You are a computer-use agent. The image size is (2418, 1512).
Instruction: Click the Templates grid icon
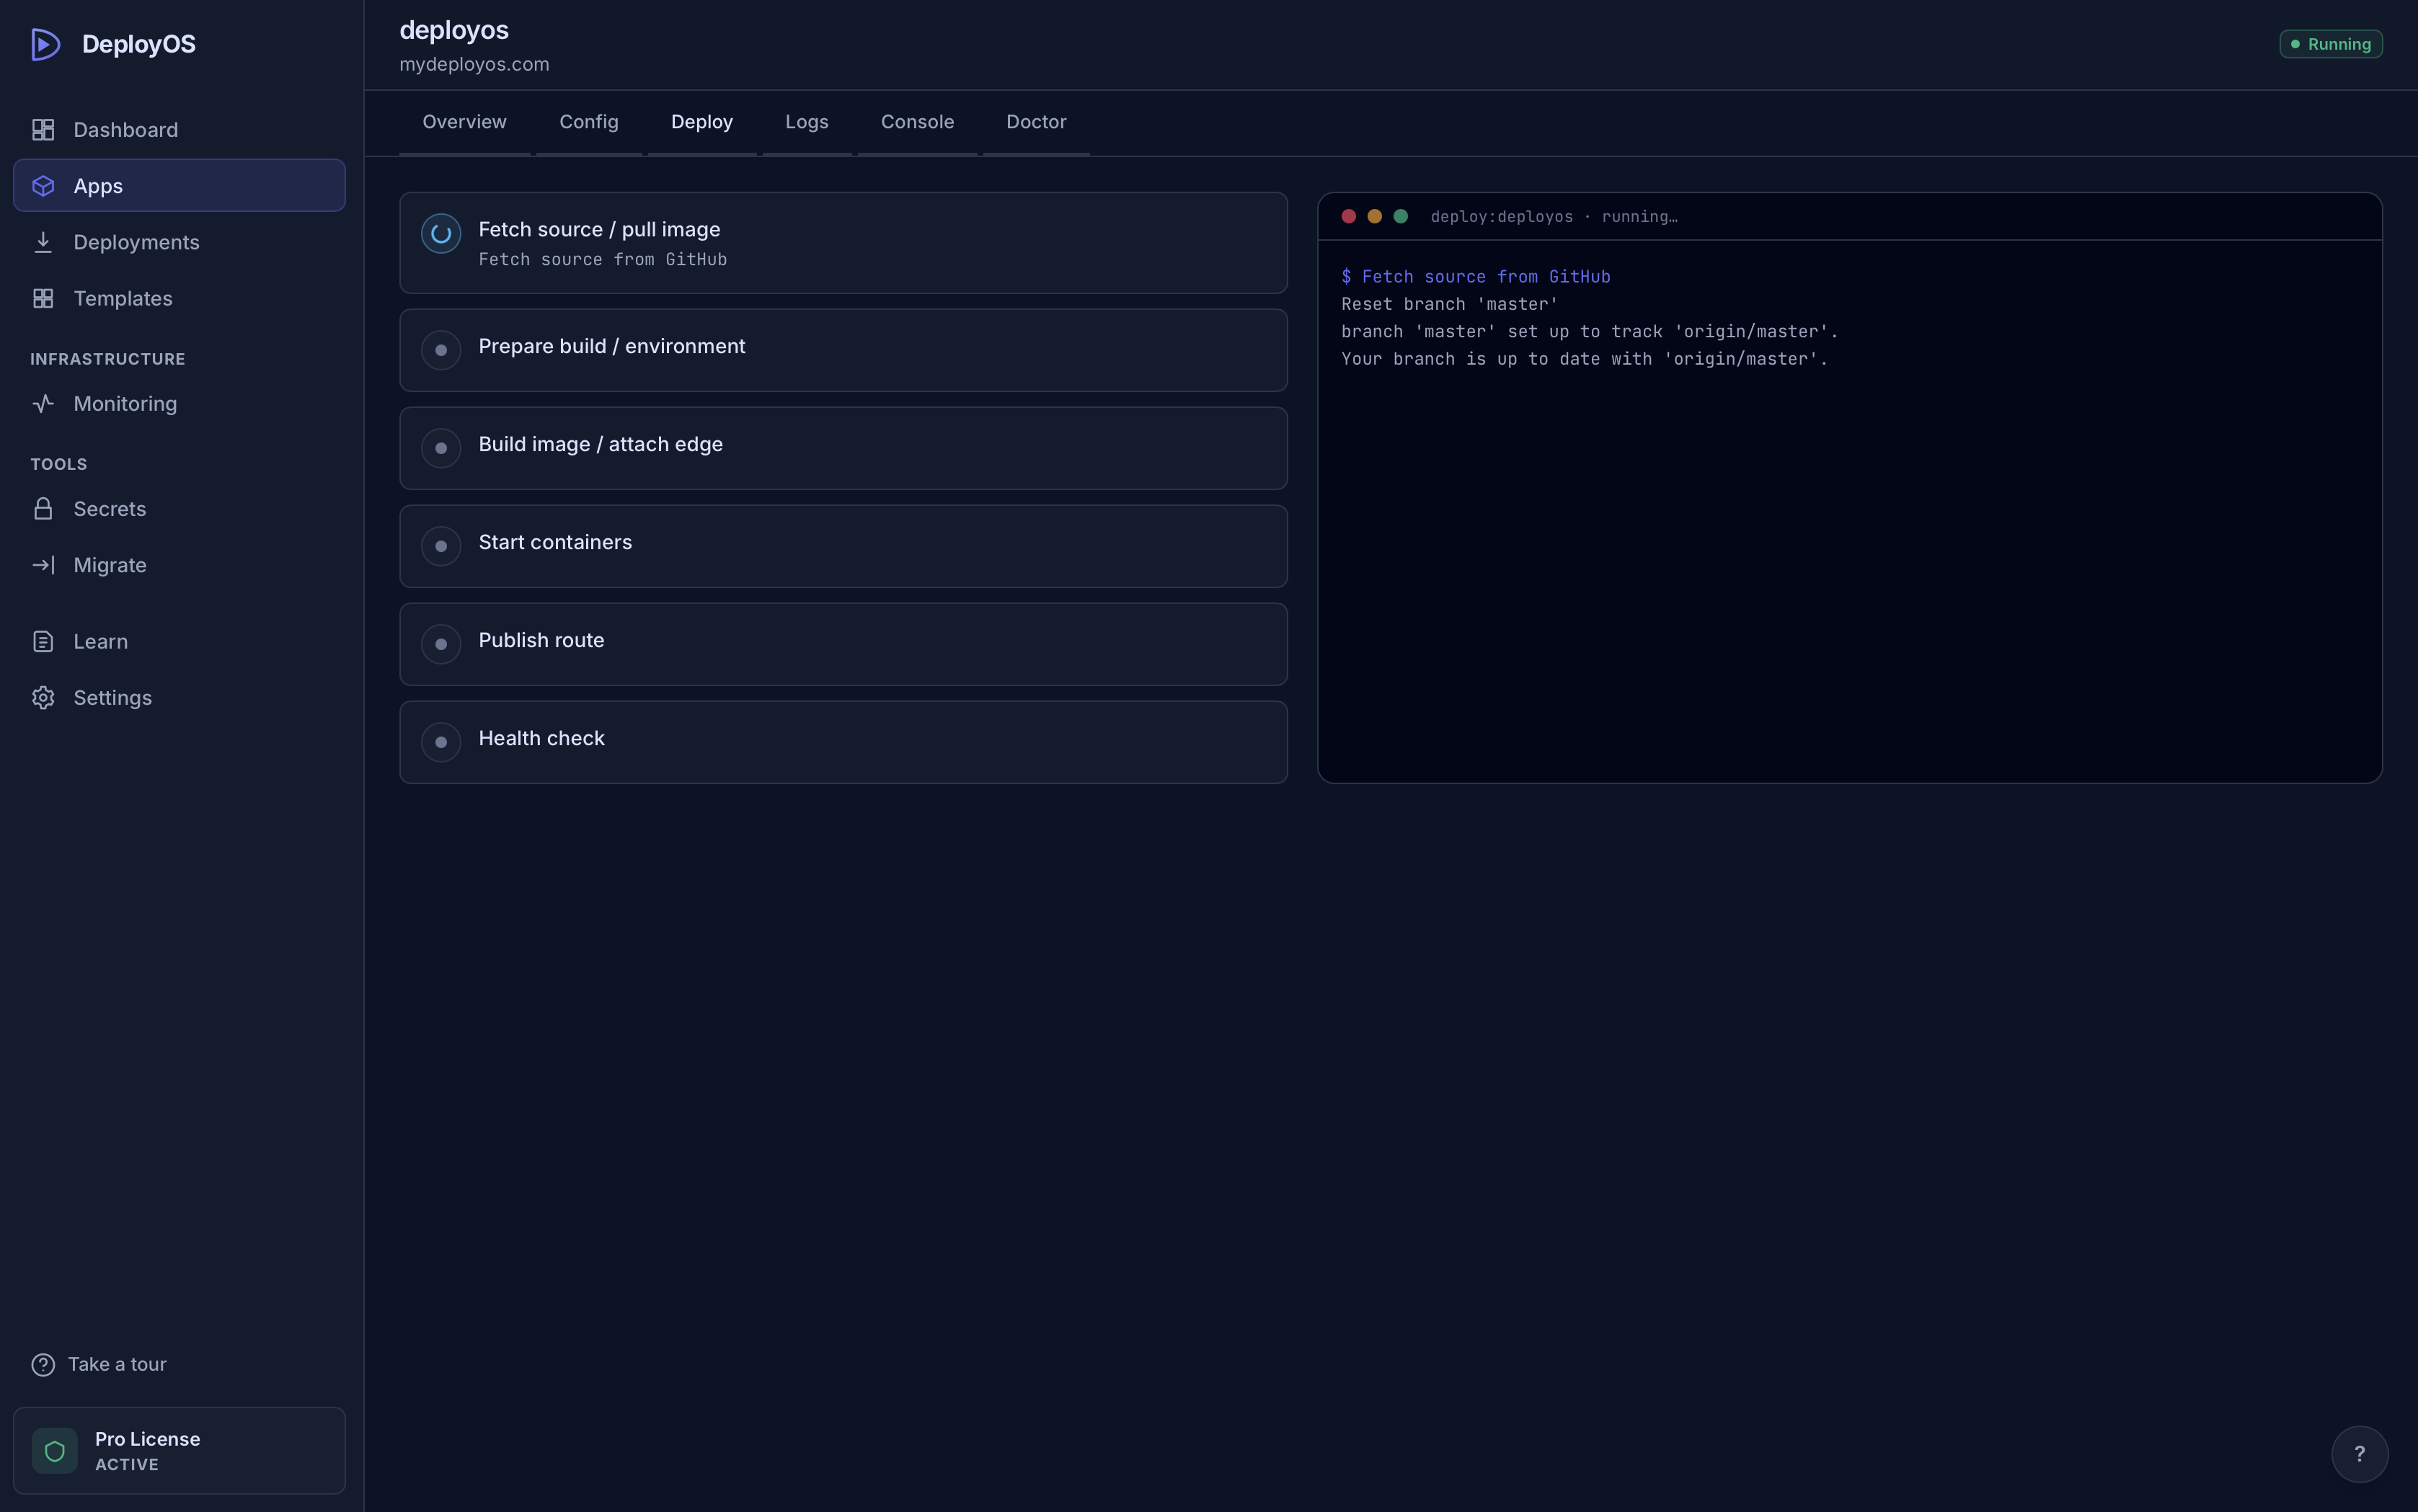(43, 298)
